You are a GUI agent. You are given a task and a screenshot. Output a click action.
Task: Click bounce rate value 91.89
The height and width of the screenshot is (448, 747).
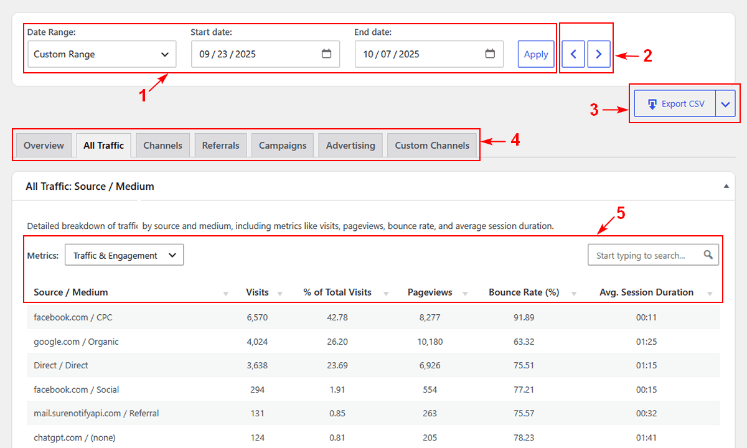524,317
